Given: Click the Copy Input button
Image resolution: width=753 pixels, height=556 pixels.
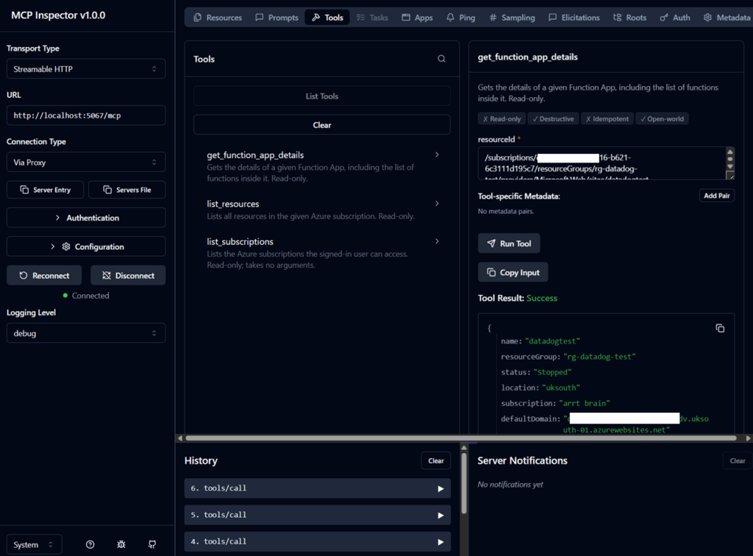Looking at the screenshot, I should [513, 272].
